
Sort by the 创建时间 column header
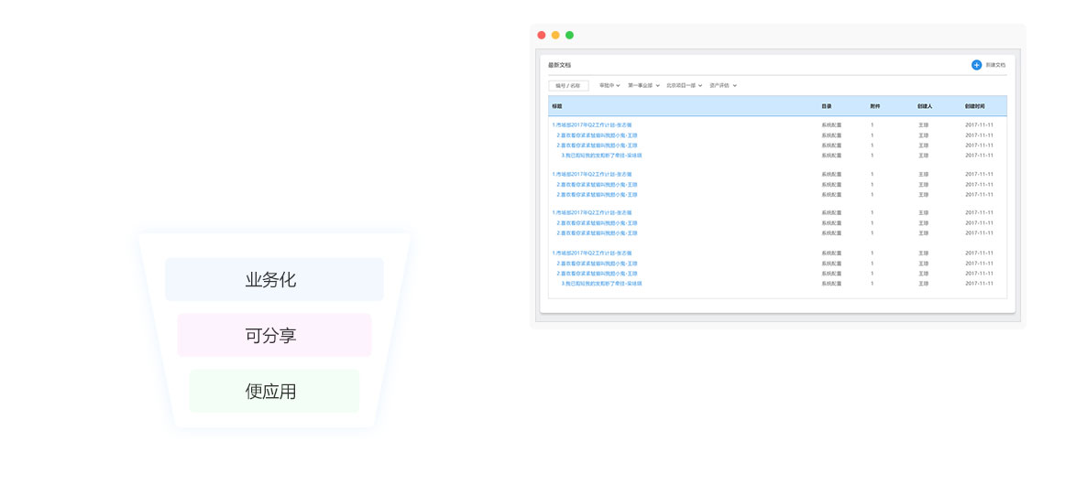point(975,106)
